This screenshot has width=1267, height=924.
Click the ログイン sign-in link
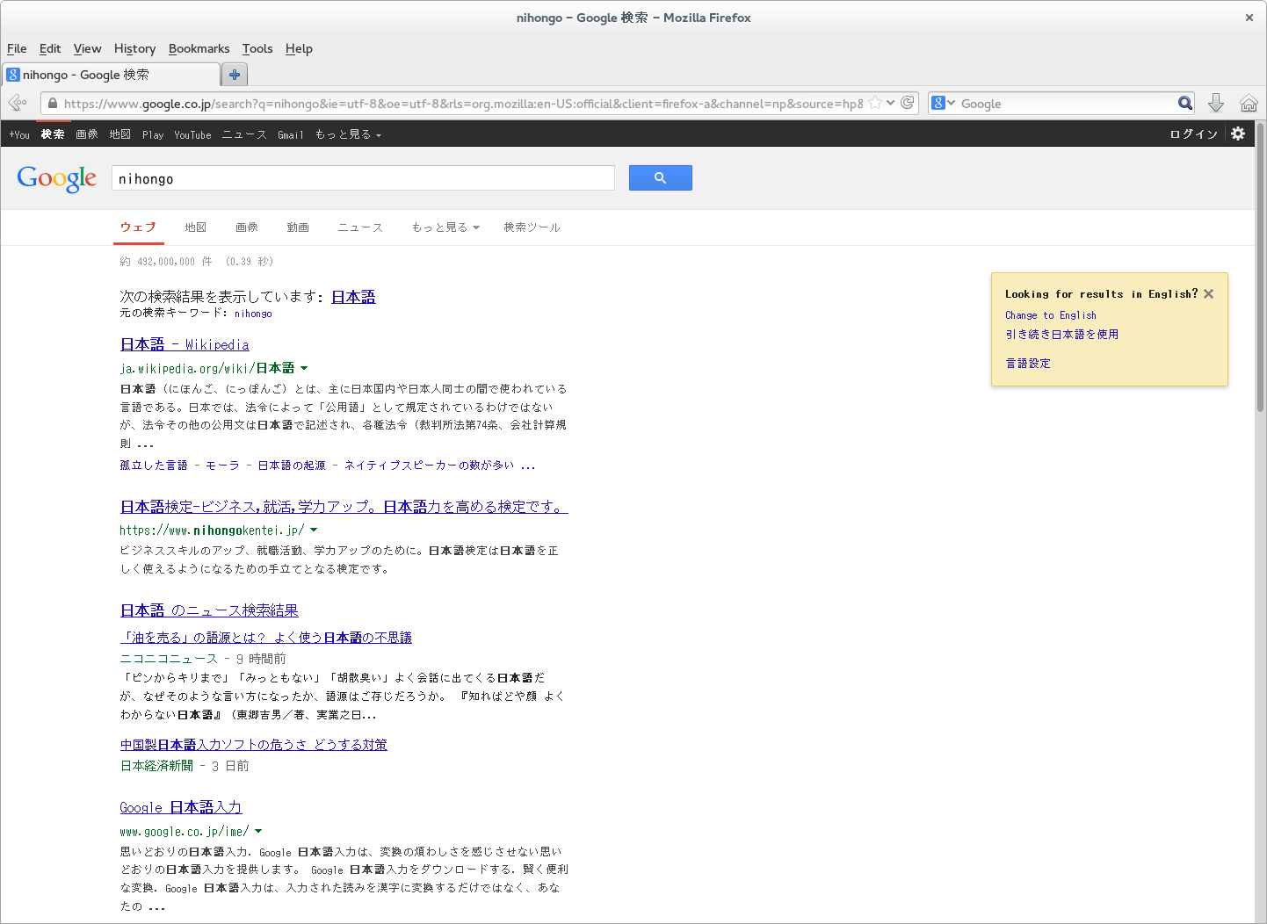[x=1193, y=134]
